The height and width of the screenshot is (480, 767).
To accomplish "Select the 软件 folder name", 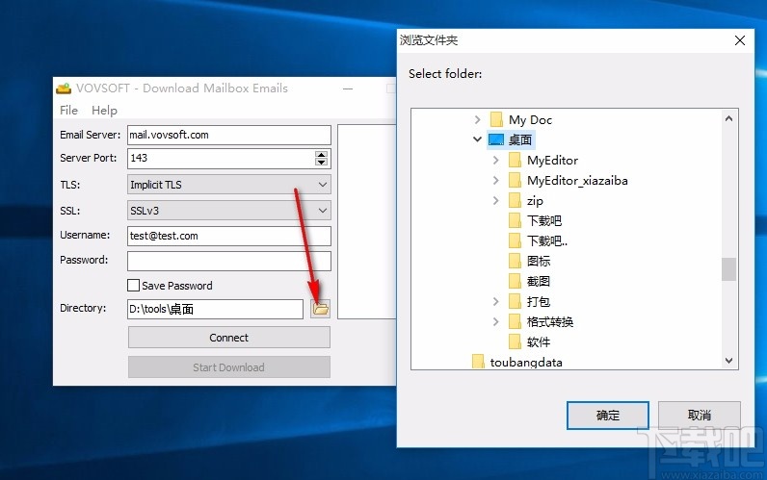I will (x=539, y=341).
